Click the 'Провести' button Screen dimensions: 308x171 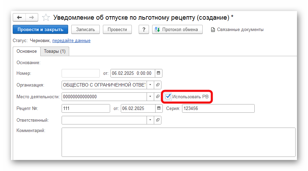point(117,30)
